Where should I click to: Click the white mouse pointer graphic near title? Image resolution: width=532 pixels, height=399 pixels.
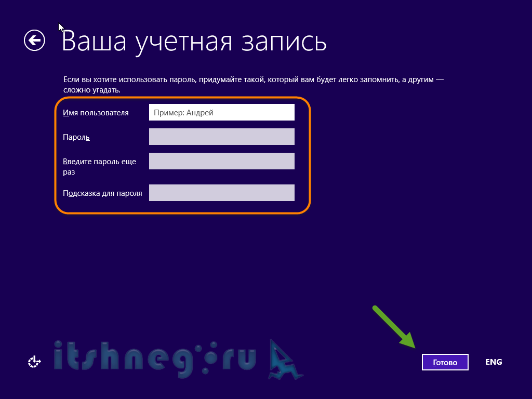pyautogui.click(x=61, y=28)
